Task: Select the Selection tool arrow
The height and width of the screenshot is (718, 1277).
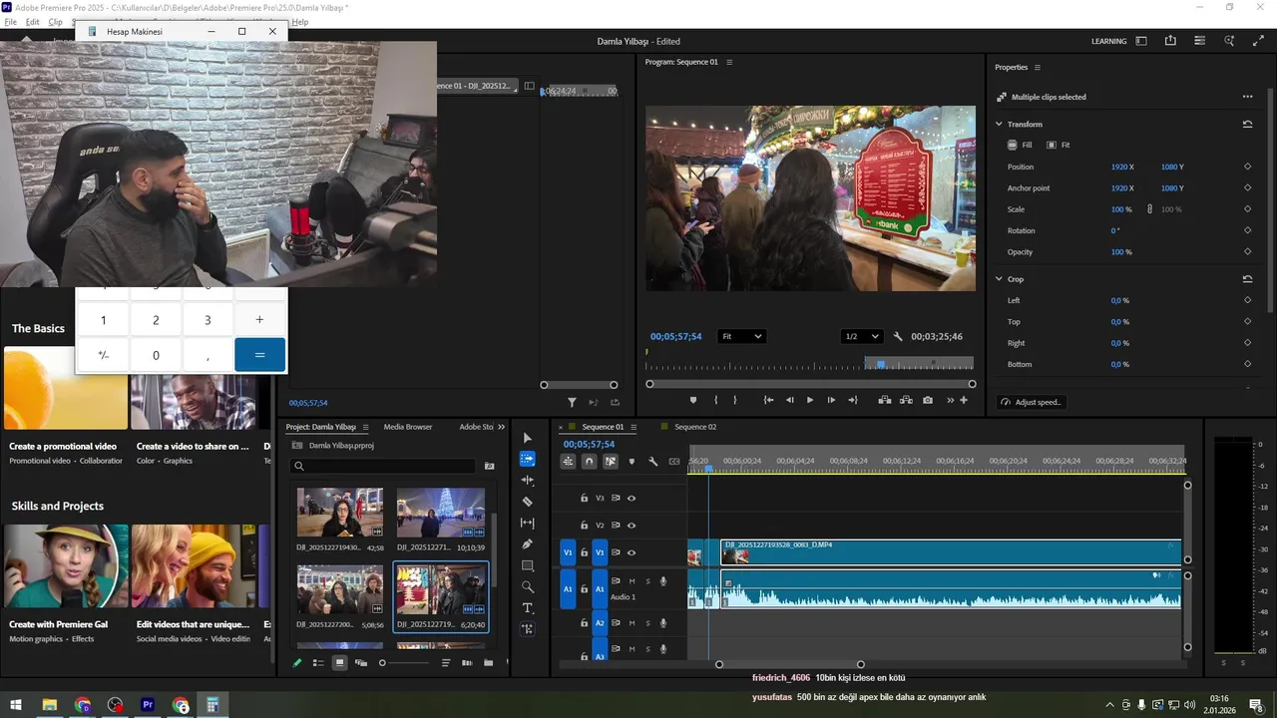Action: pos(528,438)
